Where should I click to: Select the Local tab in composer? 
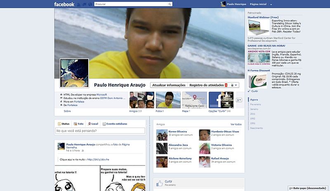coord(93,124)
